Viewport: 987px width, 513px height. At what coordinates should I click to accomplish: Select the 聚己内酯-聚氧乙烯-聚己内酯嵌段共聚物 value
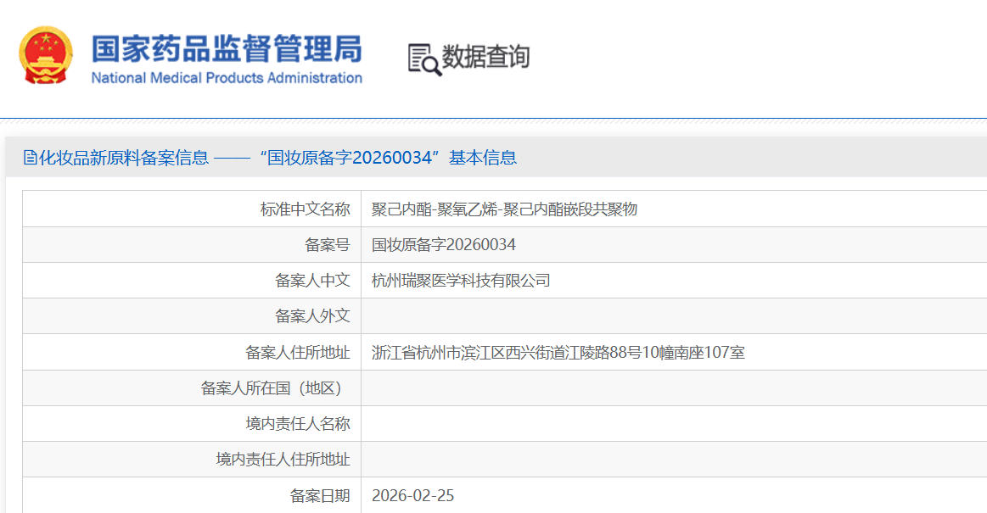coord(504,209)
